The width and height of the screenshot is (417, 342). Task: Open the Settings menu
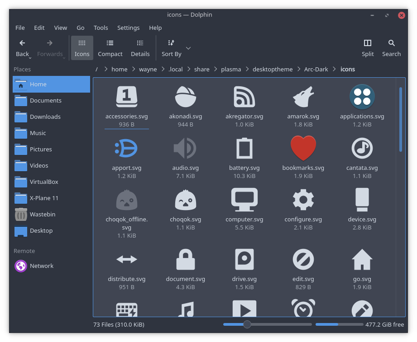[128, 28]
